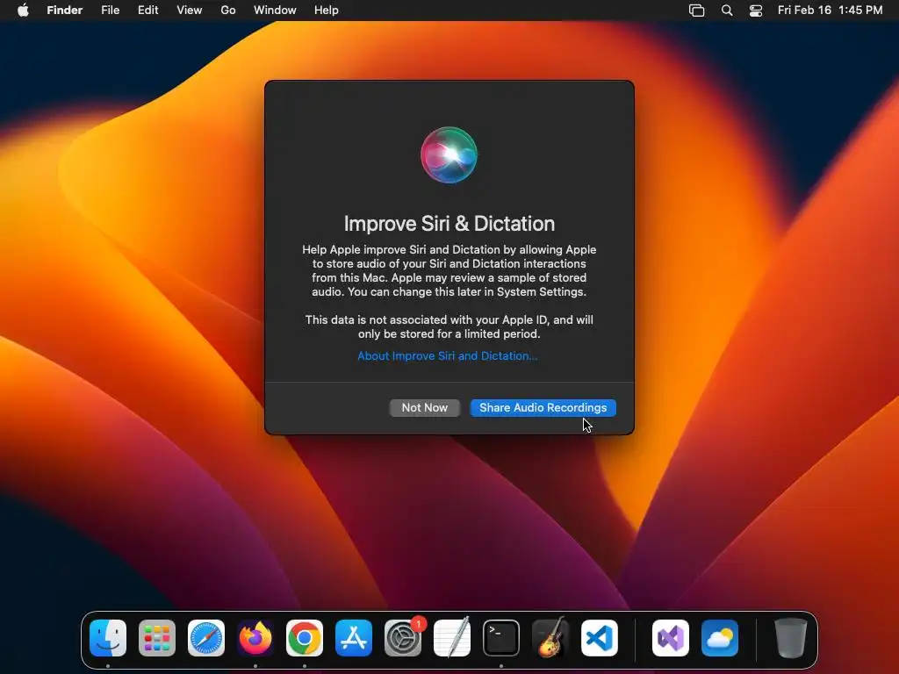
Task: Click the Share Audio Recordings button
Action: [x=543, y=407]
